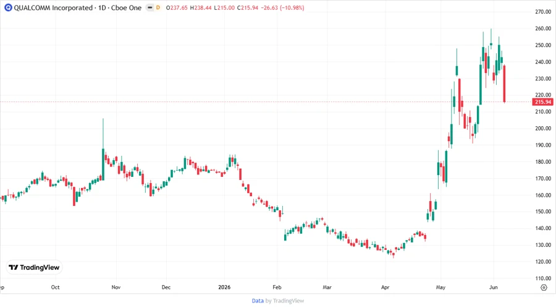
Task: Click the Dec label on the time axis
Action: coord(166,287)
